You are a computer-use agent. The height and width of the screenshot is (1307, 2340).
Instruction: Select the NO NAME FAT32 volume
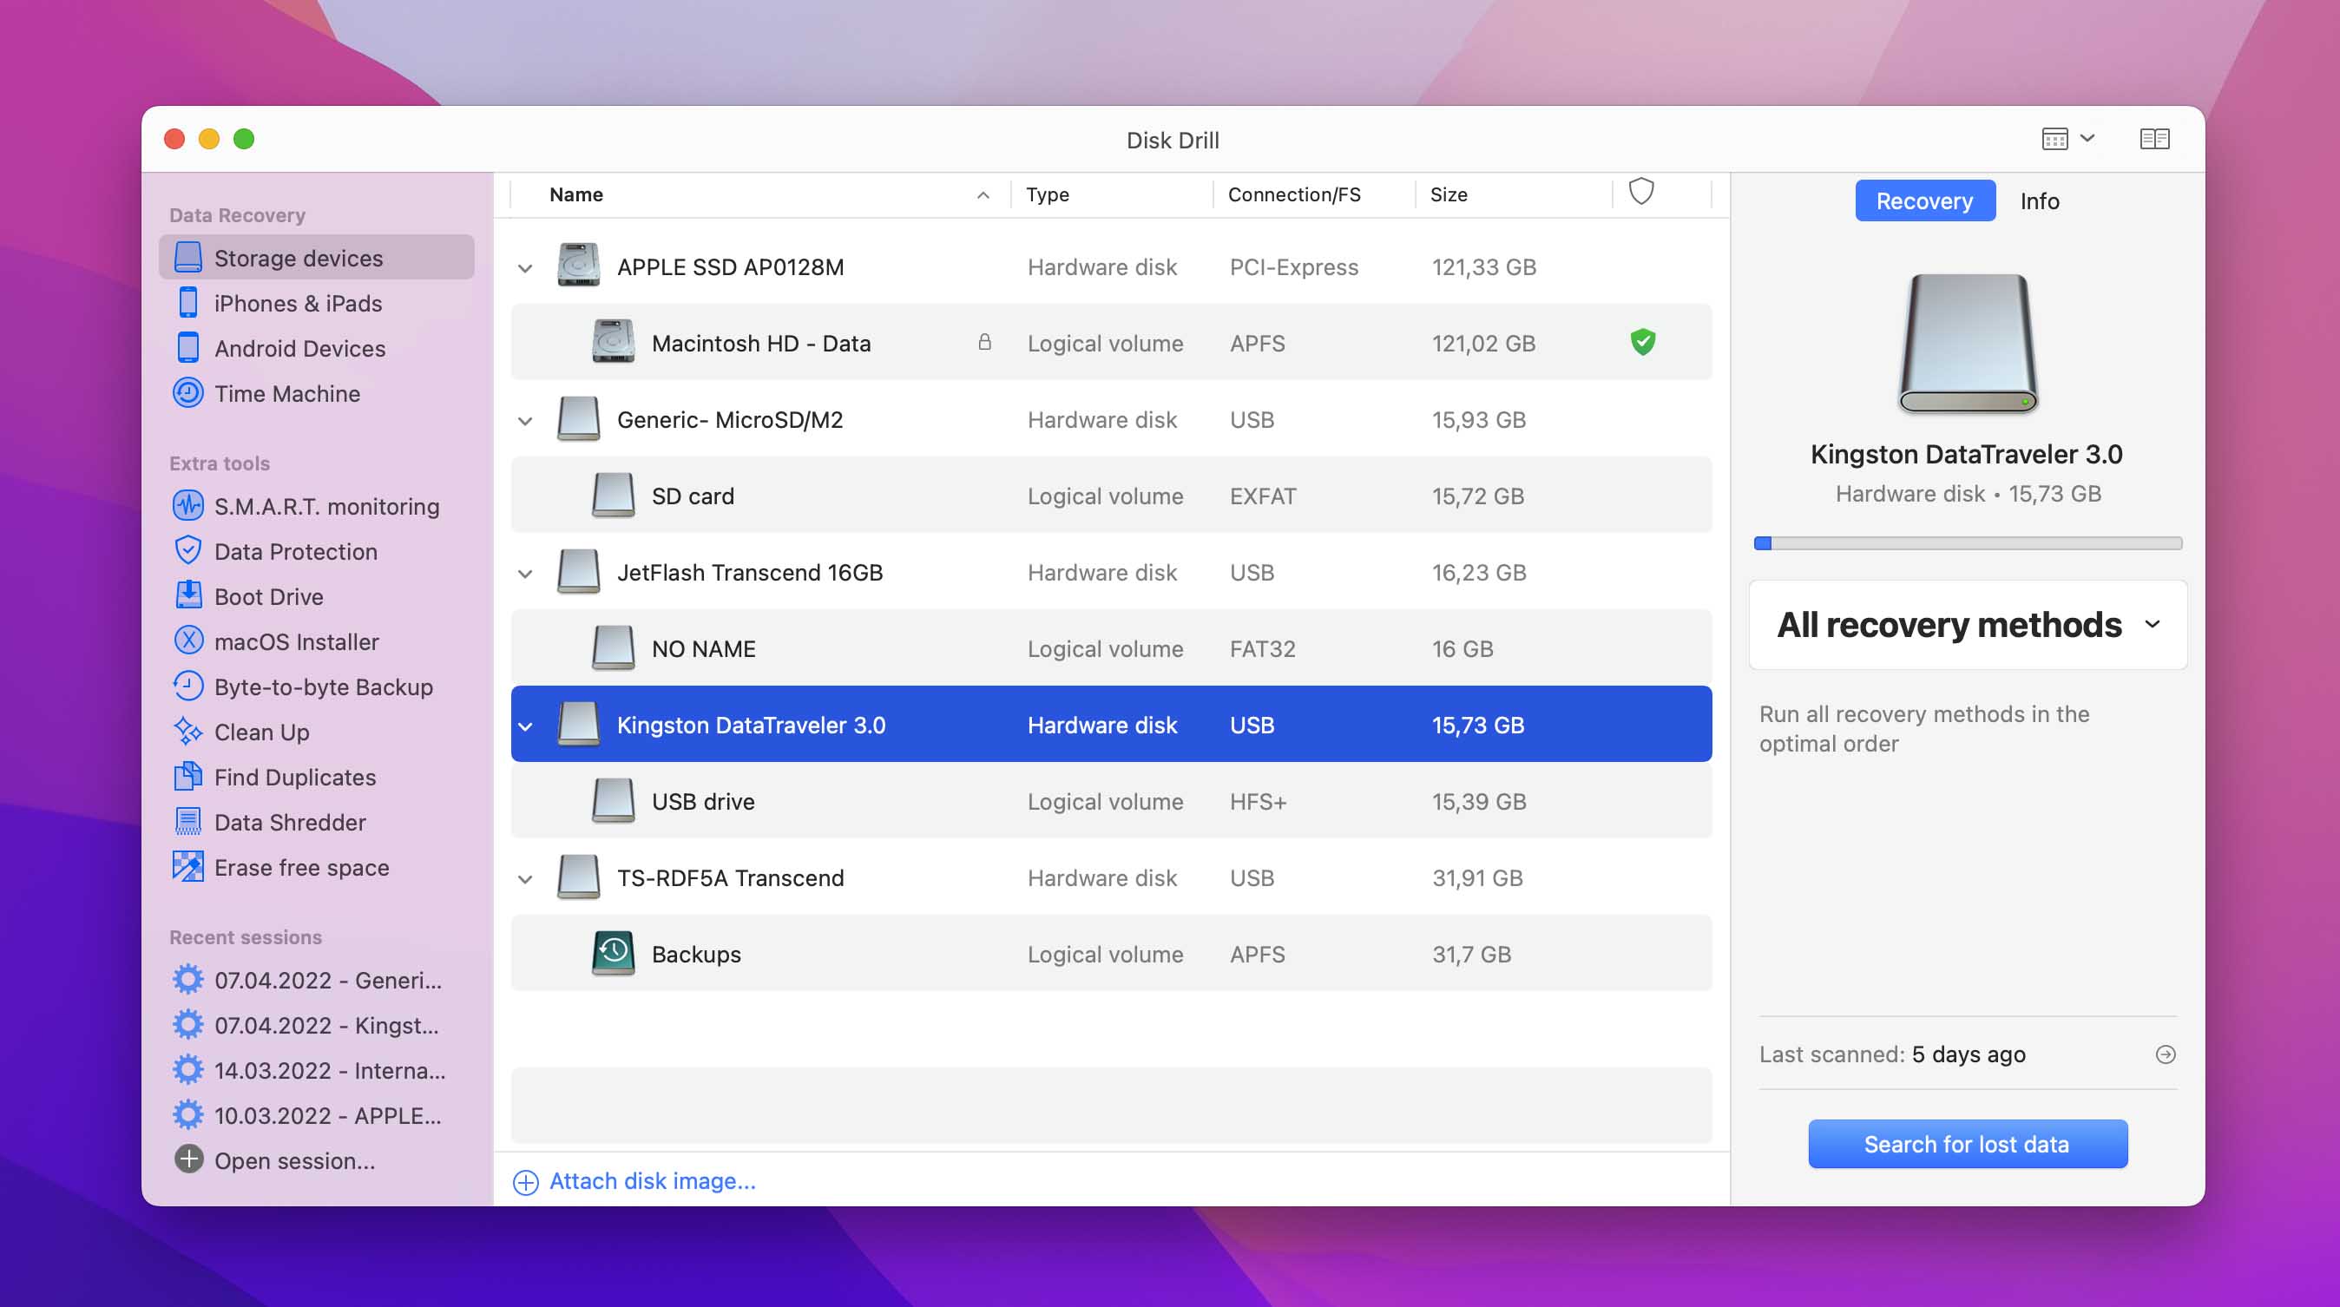click(1111, 647)
